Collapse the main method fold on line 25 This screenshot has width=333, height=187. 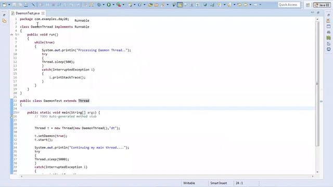[18, 113]
